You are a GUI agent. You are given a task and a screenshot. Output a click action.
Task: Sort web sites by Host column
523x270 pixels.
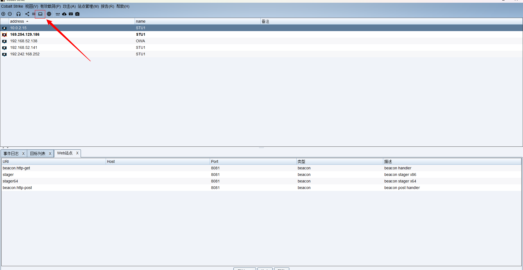pos(158,161)
